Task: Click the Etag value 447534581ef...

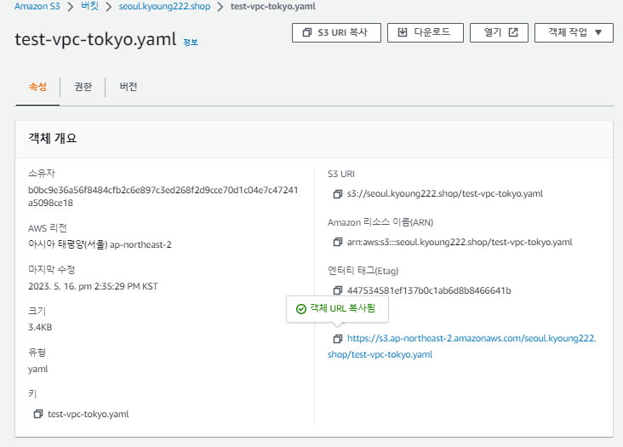Action: pos(429,290)
